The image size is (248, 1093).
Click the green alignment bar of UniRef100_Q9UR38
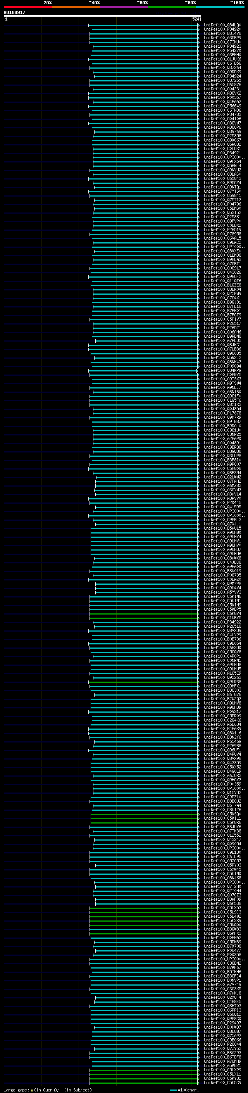coord(144,682)
